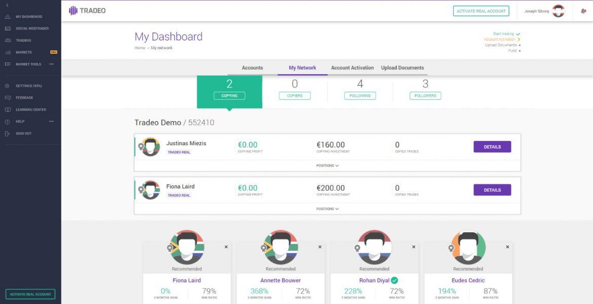The height and width of the screenshot is (304, 593).
Task: Dismiss Annette Bouwer recommendation card
Action: pyautogui.click(x=320, y=247)
